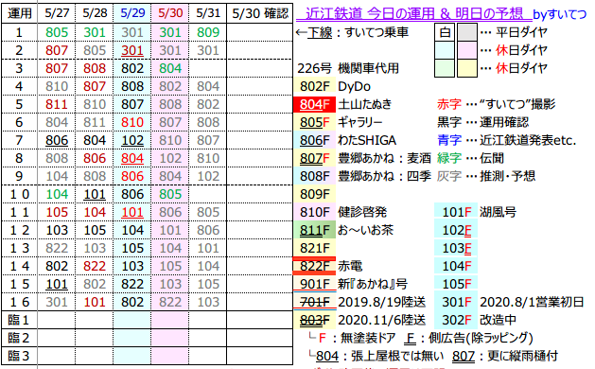
Task: Select the 5/28 date column header
Action: (95, 13)
